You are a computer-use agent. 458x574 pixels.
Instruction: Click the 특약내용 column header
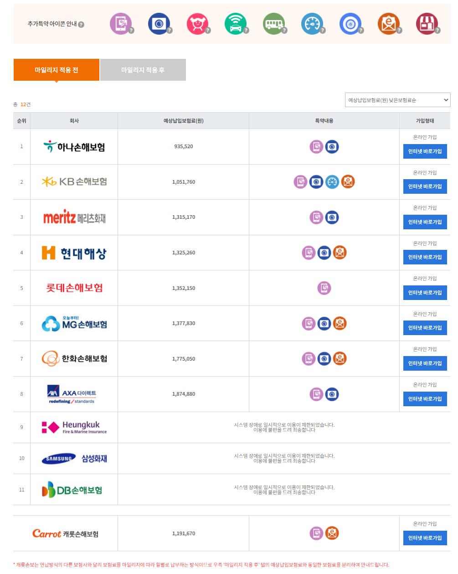pyautogui.click(x=324, y=121)
